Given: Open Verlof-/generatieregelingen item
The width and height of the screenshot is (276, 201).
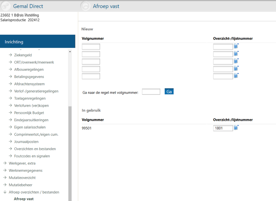Looking at the screenshot, I should pos(36,91).
